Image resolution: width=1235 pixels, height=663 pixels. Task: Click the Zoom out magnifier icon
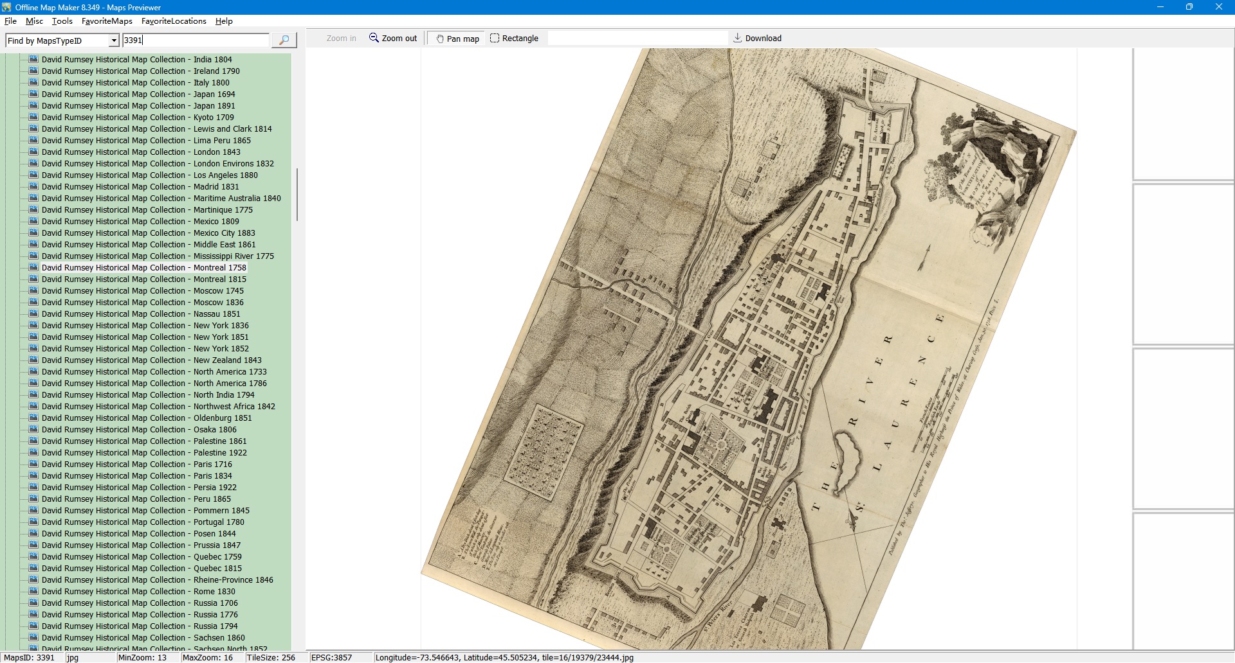click(374, 38)
